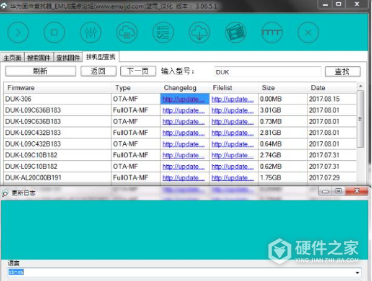Select DUK-L09C10B182 in the 2.74GB row

pos(58,155)
